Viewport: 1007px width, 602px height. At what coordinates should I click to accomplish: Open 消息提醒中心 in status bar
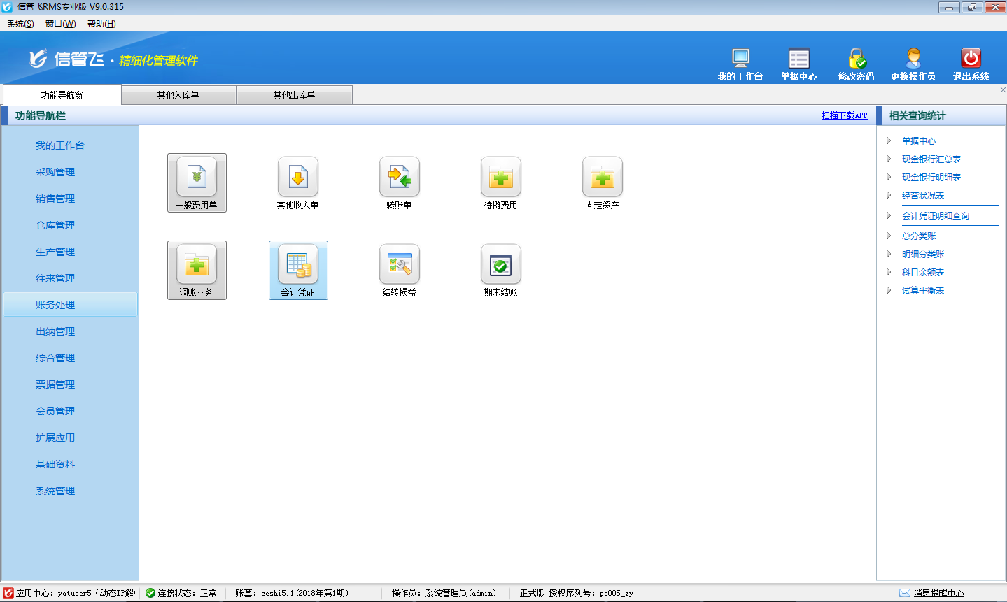click(938, 593)
